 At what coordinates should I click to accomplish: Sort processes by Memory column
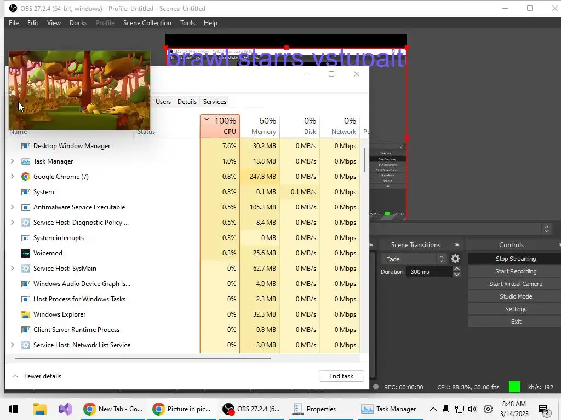point(260,126)
